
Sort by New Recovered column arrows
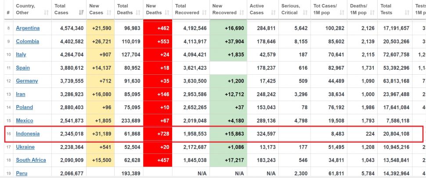point(242,12)
